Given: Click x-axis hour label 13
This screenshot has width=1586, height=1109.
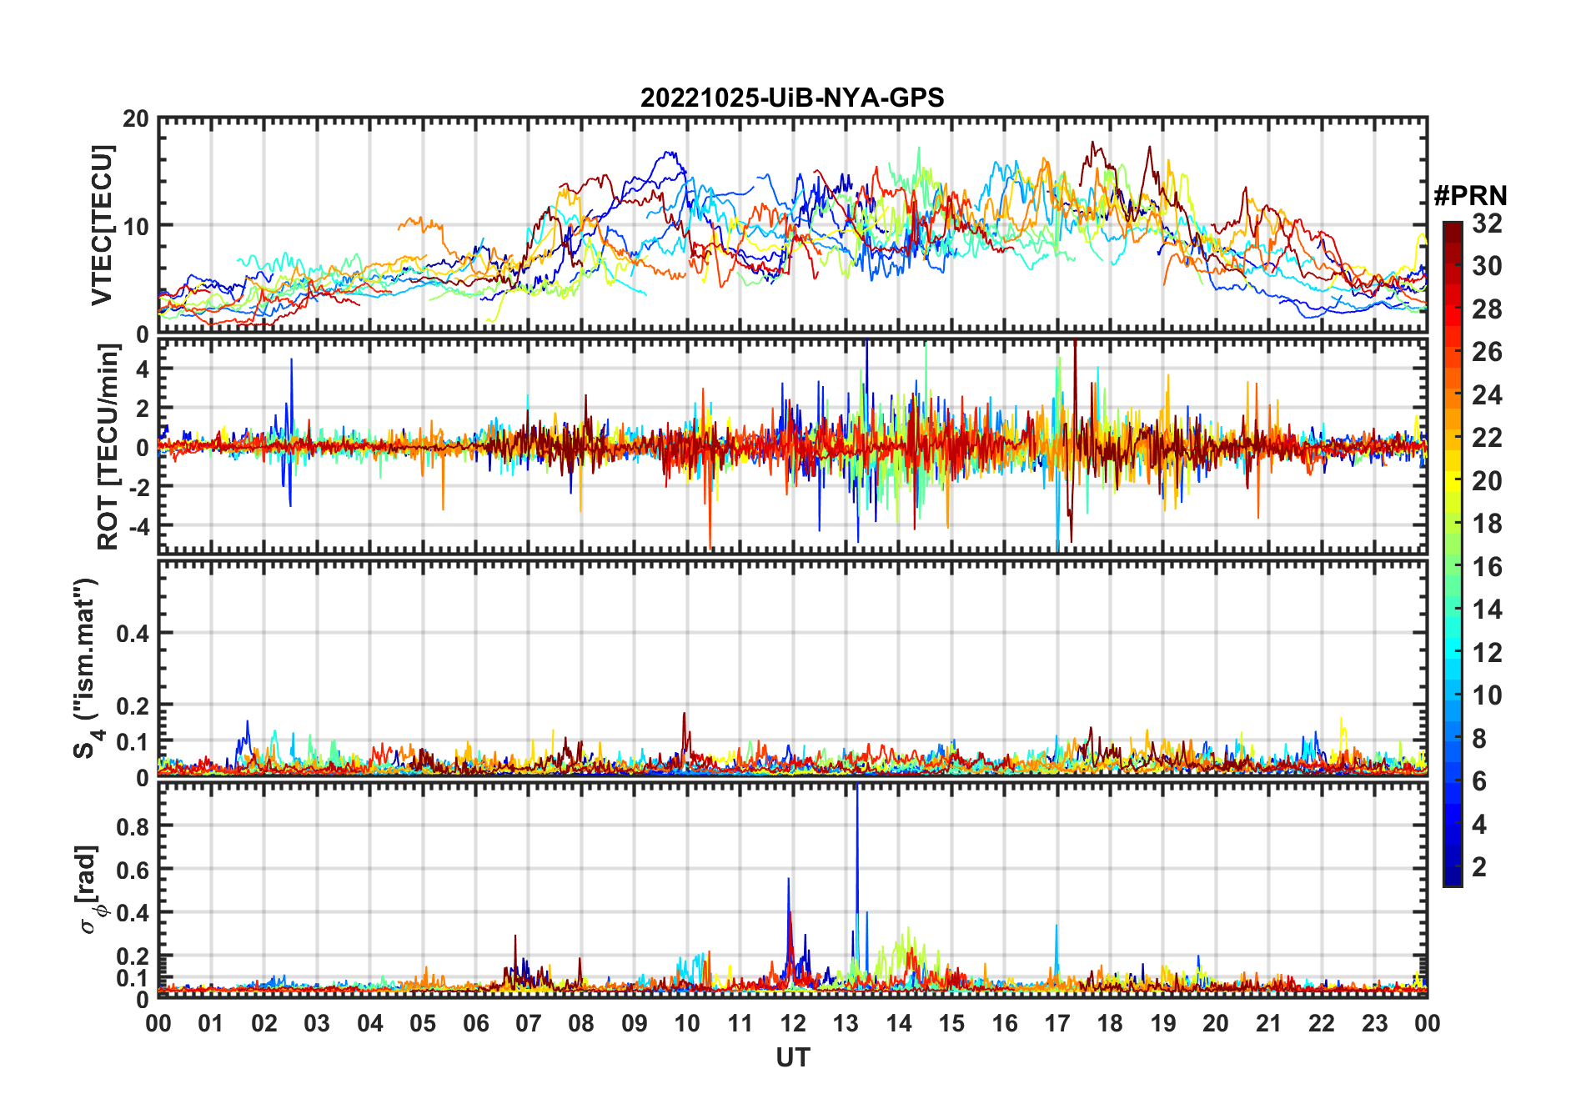Looking at the screenshot, I should [846, 1023].
